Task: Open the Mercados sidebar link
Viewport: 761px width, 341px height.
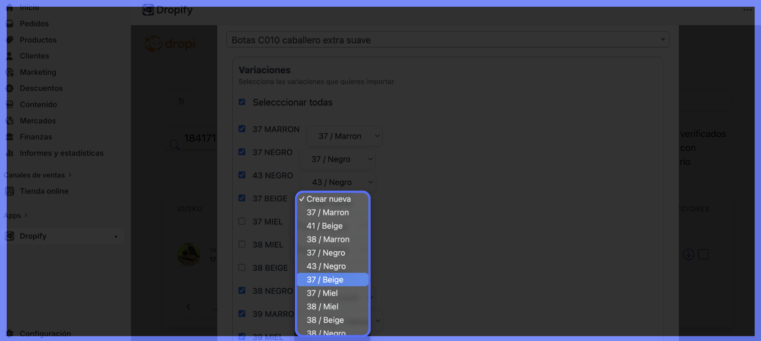Action: coord(38,121)
